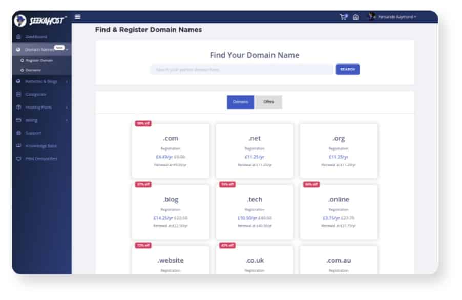Click the Search button
The height and width of the screenshot is (300, 462).
(348, 69)
